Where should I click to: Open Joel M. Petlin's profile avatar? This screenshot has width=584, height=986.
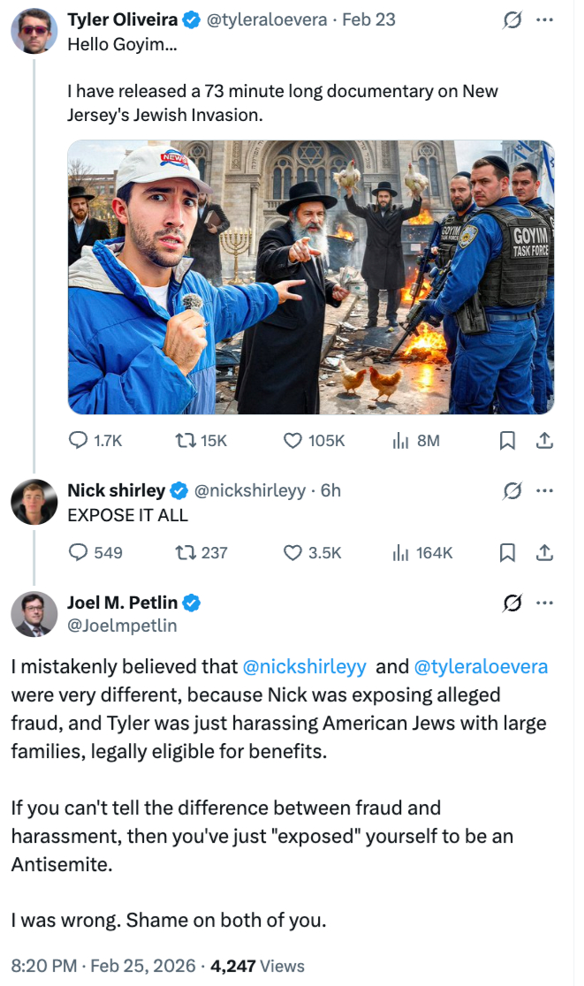click(34, 614)
